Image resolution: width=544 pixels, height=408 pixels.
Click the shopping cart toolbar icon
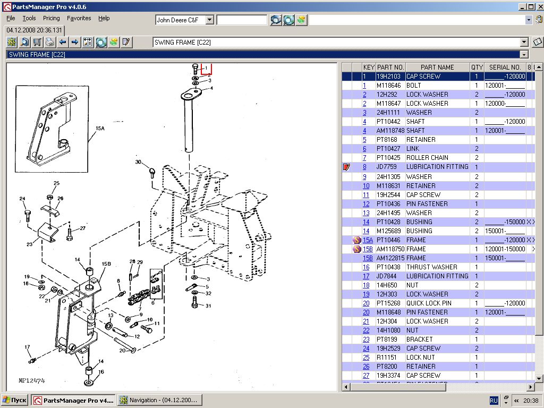37,42
